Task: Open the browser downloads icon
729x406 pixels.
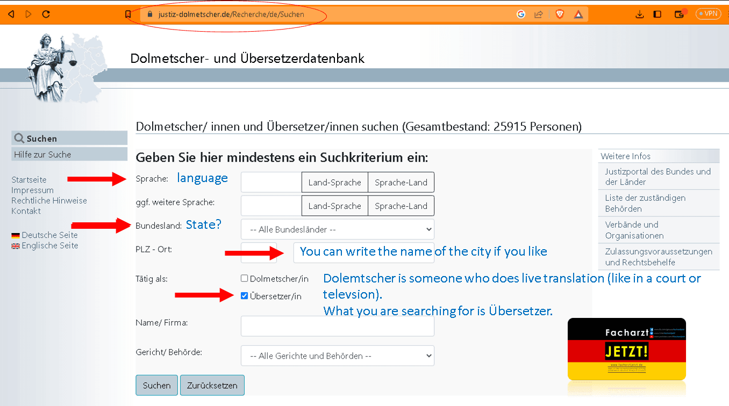Action: (x=639, y=15)
